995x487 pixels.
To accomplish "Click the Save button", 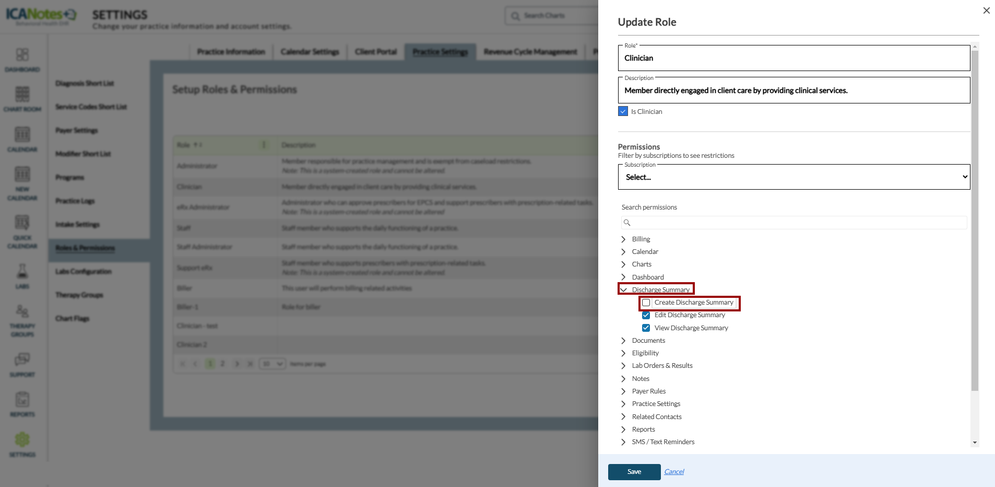I will (634, 472).
